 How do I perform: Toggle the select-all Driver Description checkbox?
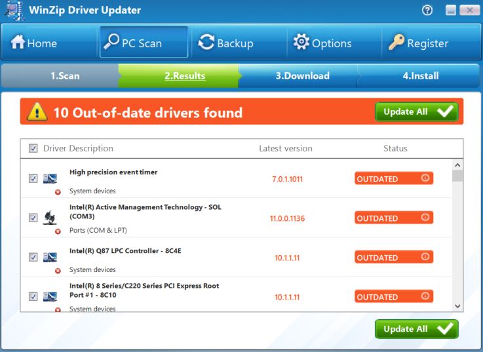coord(33,148)
